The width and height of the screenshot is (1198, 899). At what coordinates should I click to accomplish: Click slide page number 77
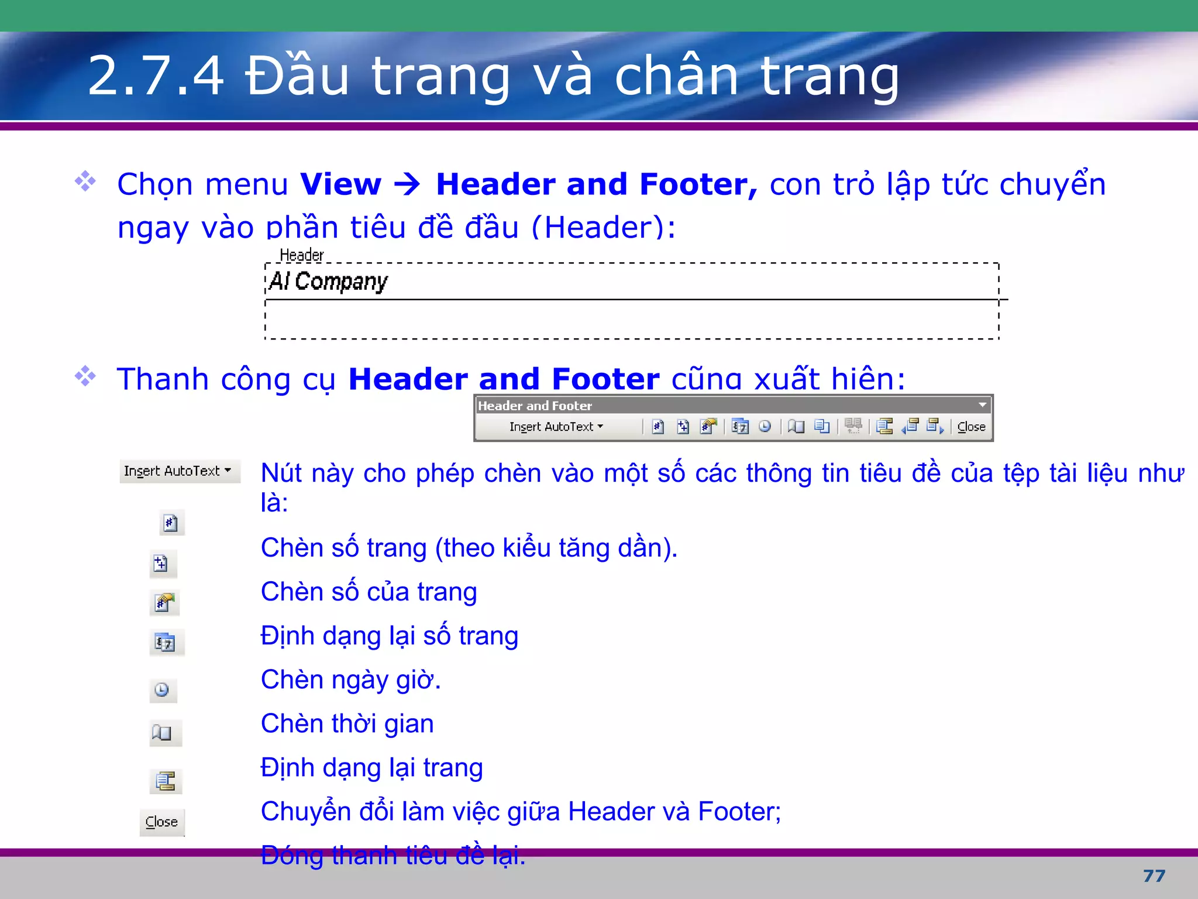1154,876
